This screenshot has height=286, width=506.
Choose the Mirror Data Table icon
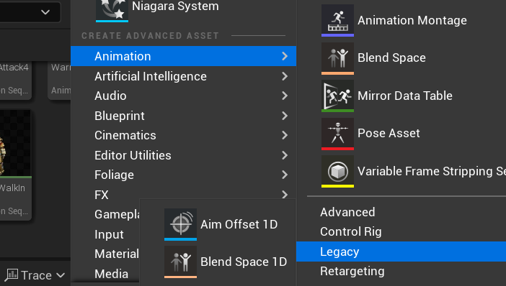(337, 96)
